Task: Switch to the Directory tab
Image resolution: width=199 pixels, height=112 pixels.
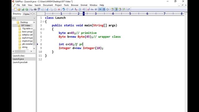Action: tap(17, 14)
